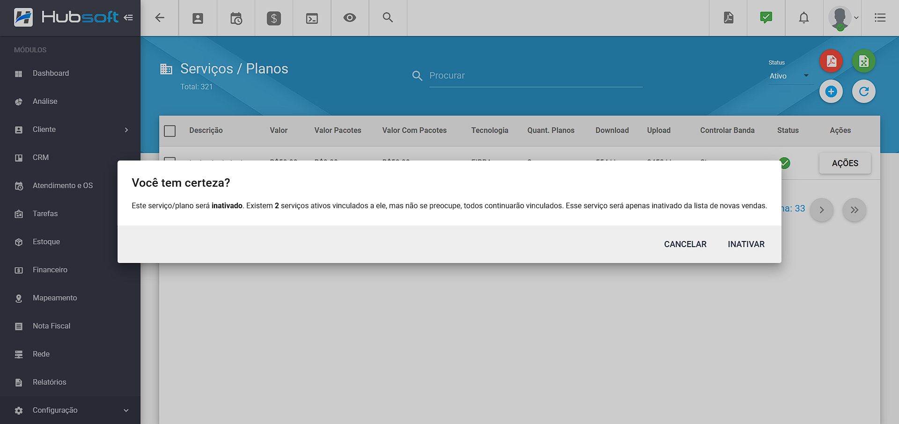Click the green active status checkmark
The height and width of the screenshot is (424, 899).
click(x=785, y=163)
